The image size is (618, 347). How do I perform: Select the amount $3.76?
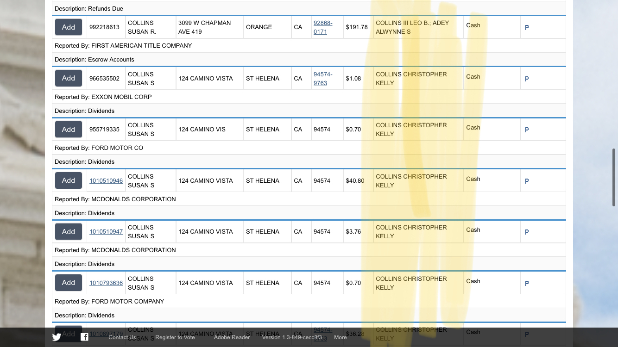pyautogui.click(x=353, y=232)
